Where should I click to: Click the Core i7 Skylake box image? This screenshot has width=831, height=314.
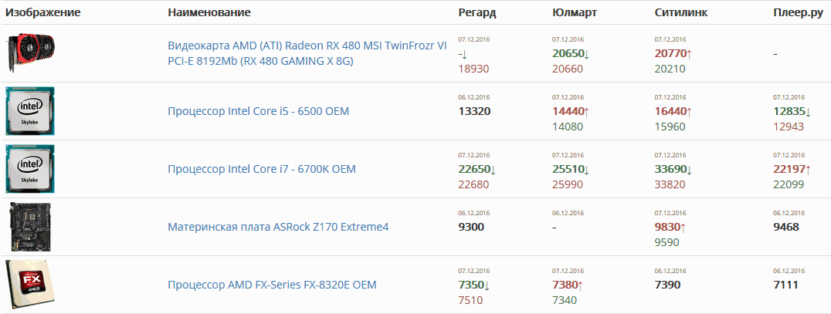coord(30,169)
